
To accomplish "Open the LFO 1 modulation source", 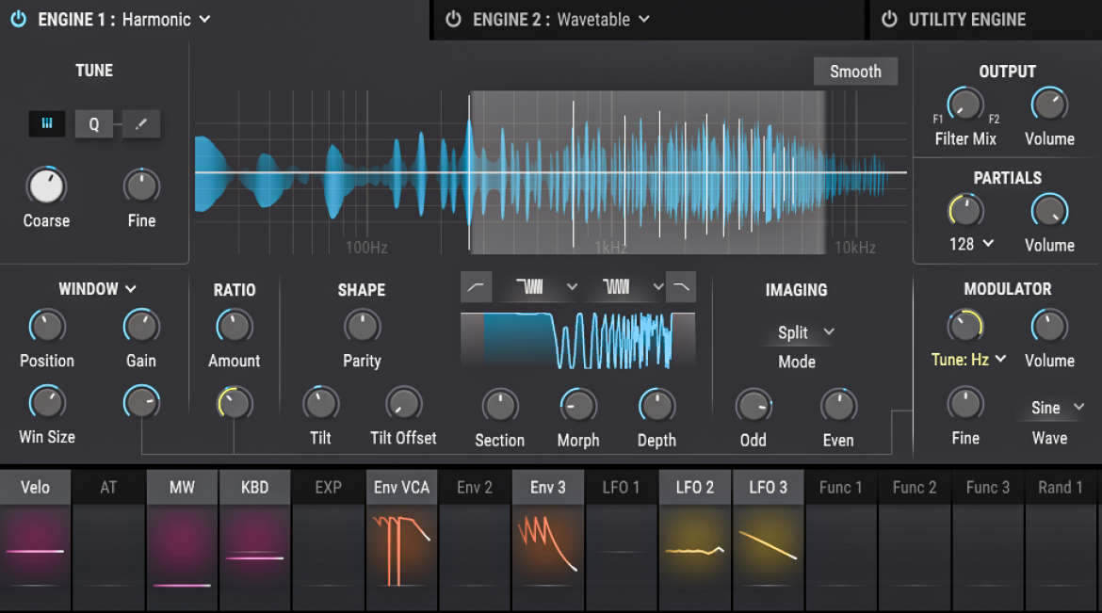I will pyautogui.click(x=622, y=487).
